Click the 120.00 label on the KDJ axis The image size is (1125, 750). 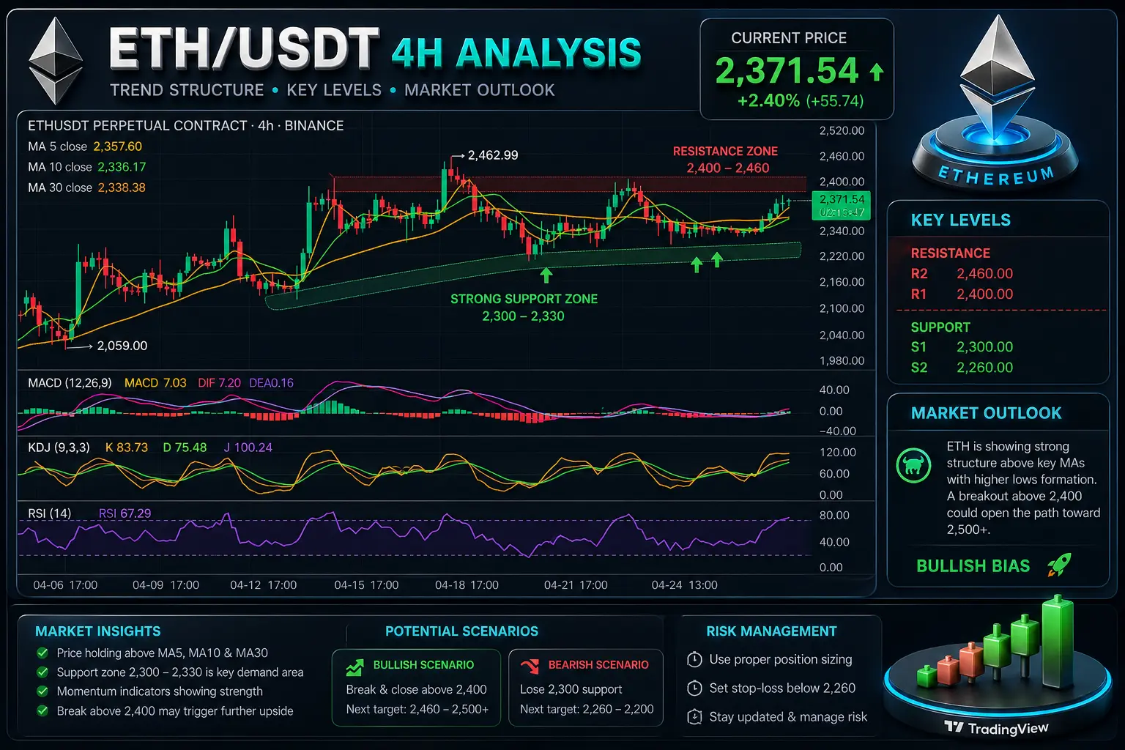point(838,453)
